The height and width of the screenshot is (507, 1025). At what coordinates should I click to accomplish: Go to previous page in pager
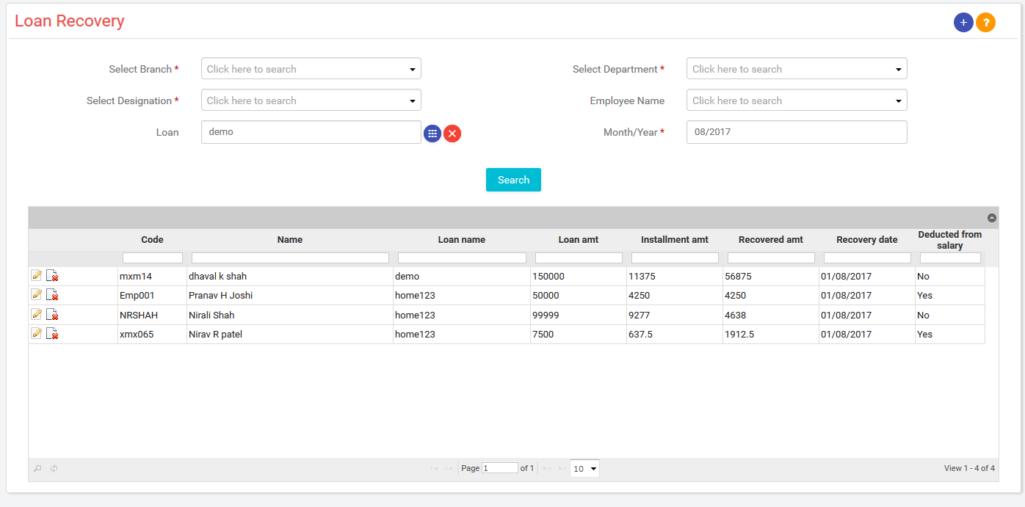(x=448, y=468)
